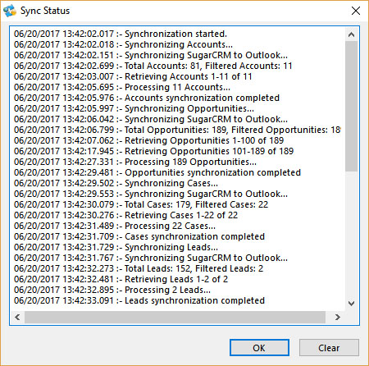The height and width of the screenshot is (366, 369).
Task: Clear the sync log with Clear button
Action: tap(329, 348)
